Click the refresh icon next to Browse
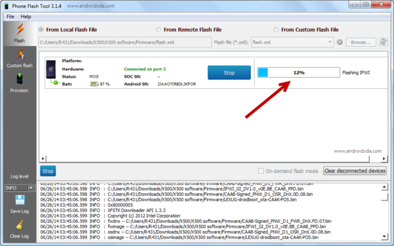The height and width of the screenshot is (246, 394). coord(383,42)
